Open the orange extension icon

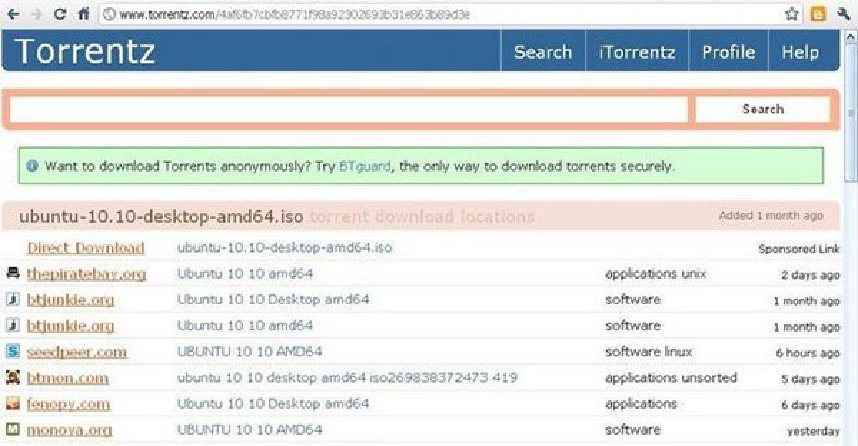click(818, 14)
